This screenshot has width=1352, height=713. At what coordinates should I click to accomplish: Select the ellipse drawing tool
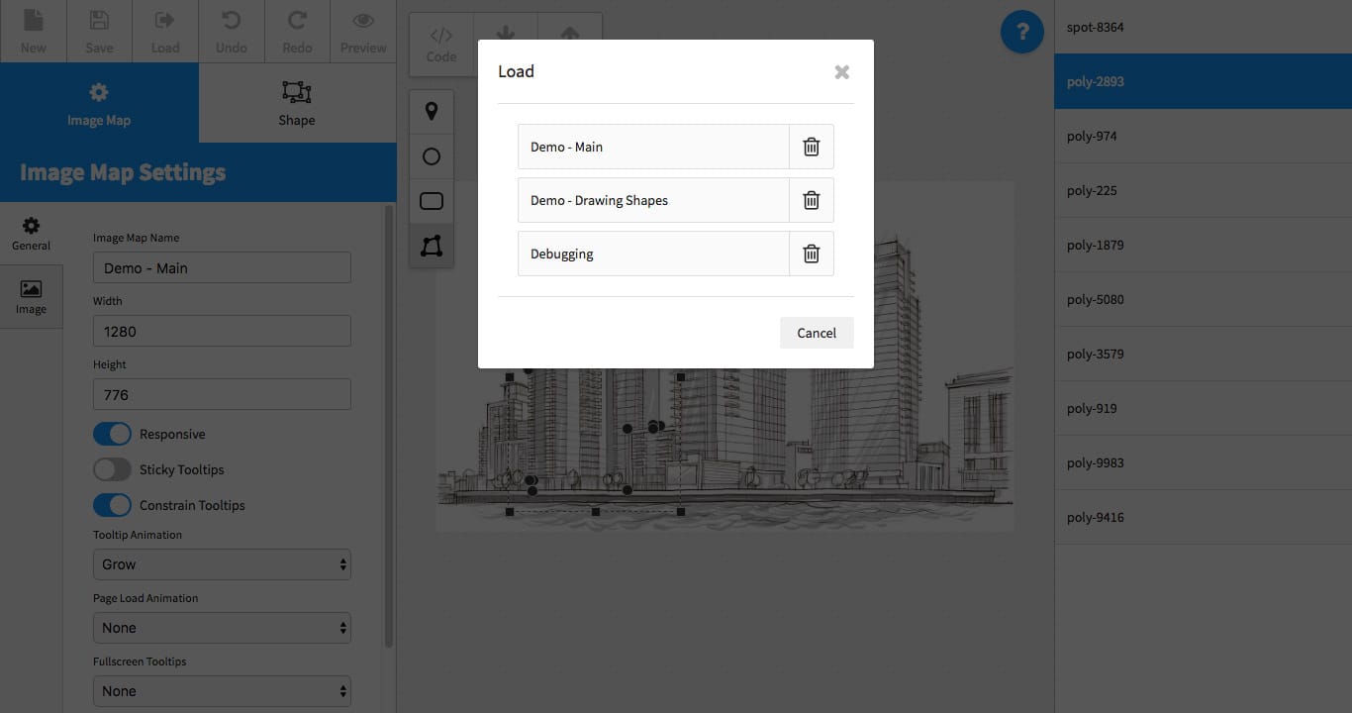[x=432, y=156]
